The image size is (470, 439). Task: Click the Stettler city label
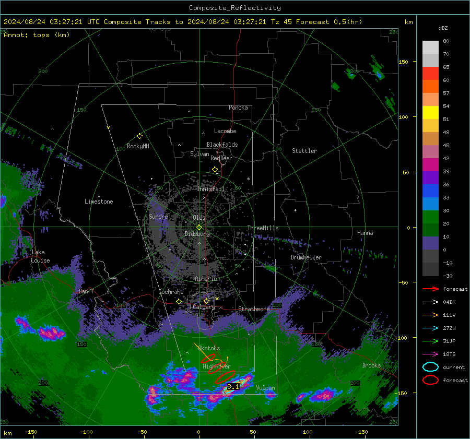[304, 151]
